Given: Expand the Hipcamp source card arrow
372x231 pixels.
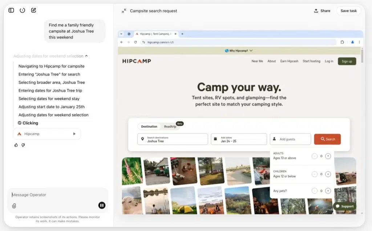Looking at the screenshot, I should coord(74,134).
